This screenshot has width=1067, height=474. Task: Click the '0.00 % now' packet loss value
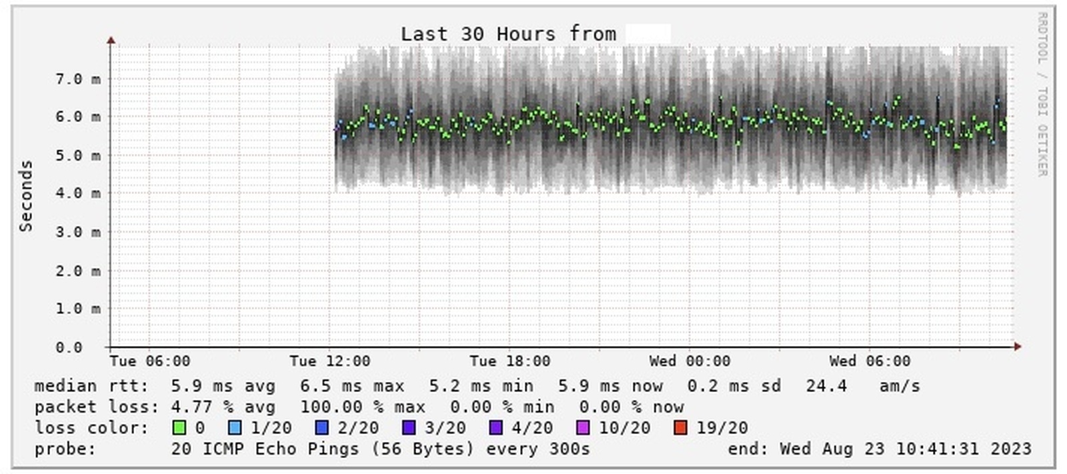pos(632,407)
